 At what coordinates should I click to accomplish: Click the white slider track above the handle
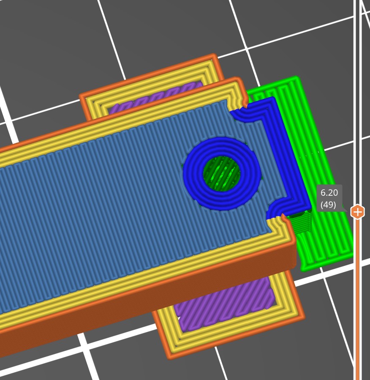357,106
